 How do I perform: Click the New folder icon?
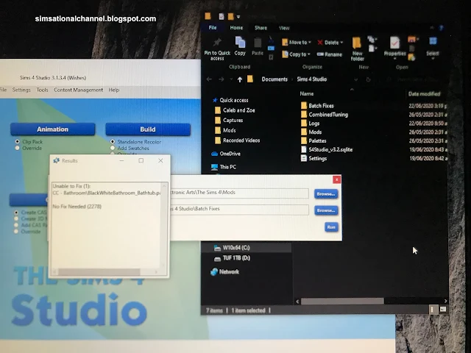tap(356, 43)
